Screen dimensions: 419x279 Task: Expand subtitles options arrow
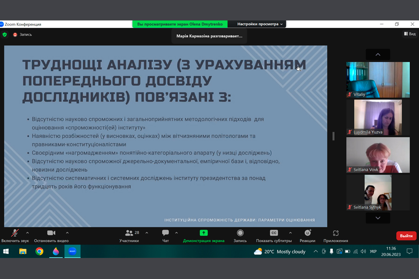coord(291,233)
